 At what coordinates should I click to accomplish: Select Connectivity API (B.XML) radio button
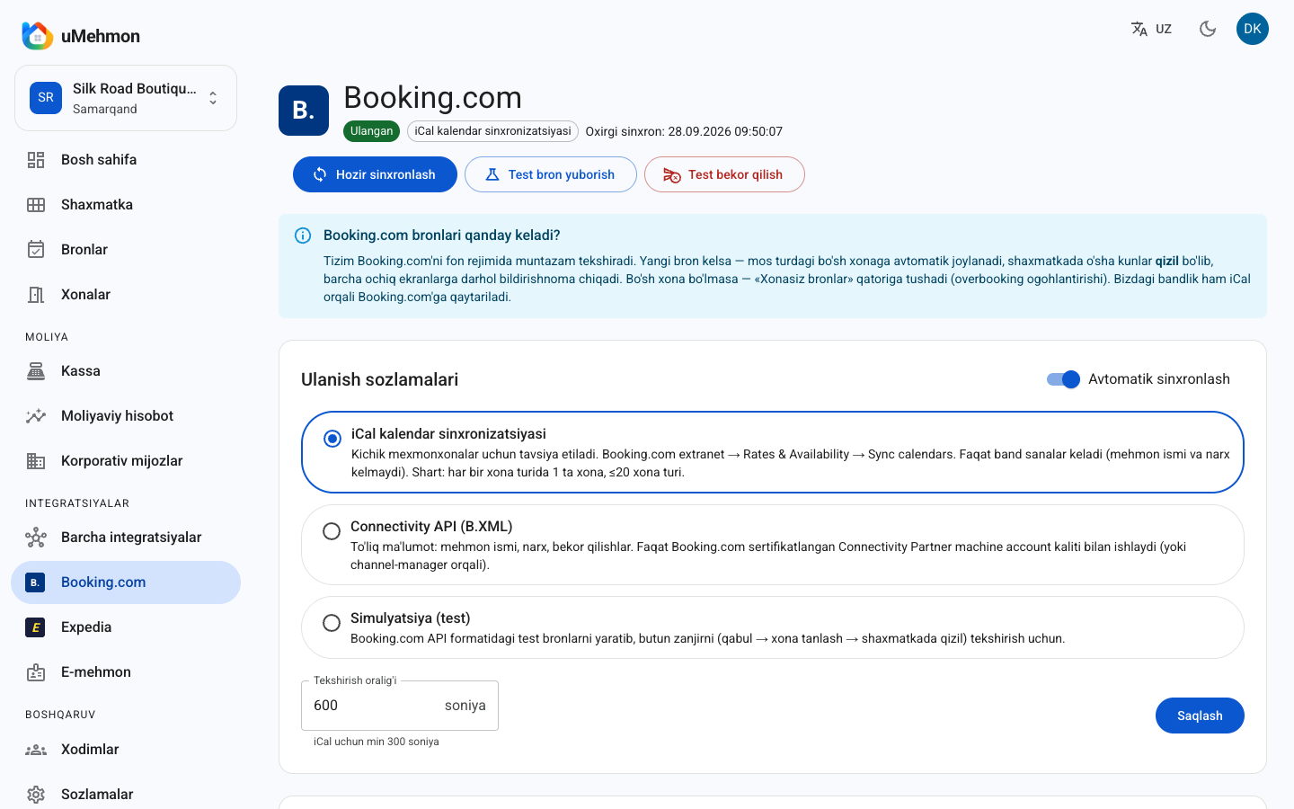pos(332,531)
